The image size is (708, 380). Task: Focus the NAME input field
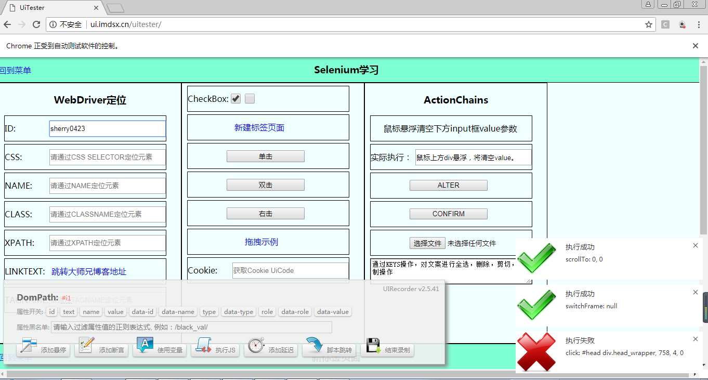[x=108, y=186]
